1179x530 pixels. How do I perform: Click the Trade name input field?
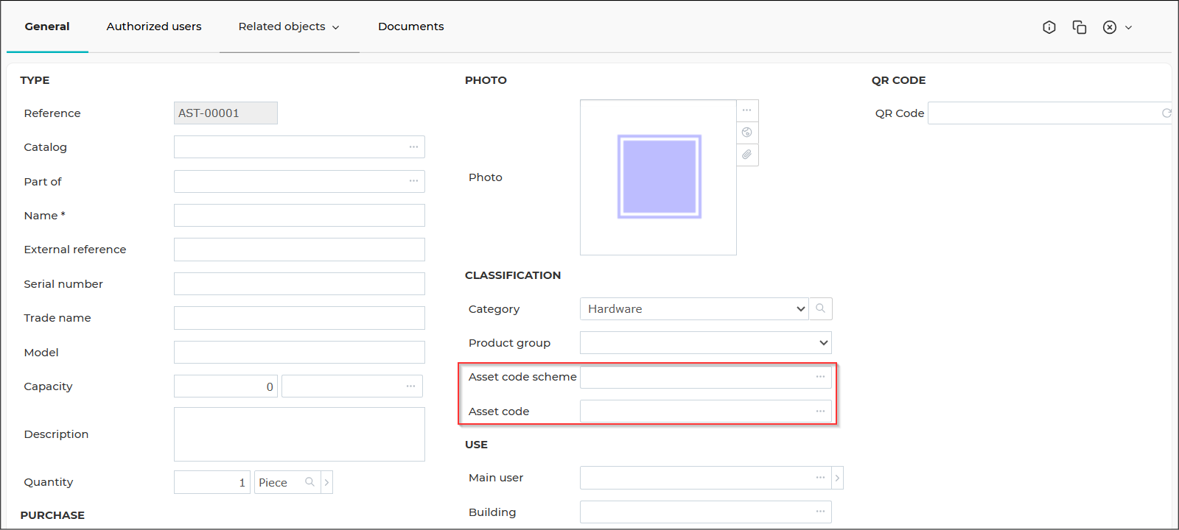299,318
